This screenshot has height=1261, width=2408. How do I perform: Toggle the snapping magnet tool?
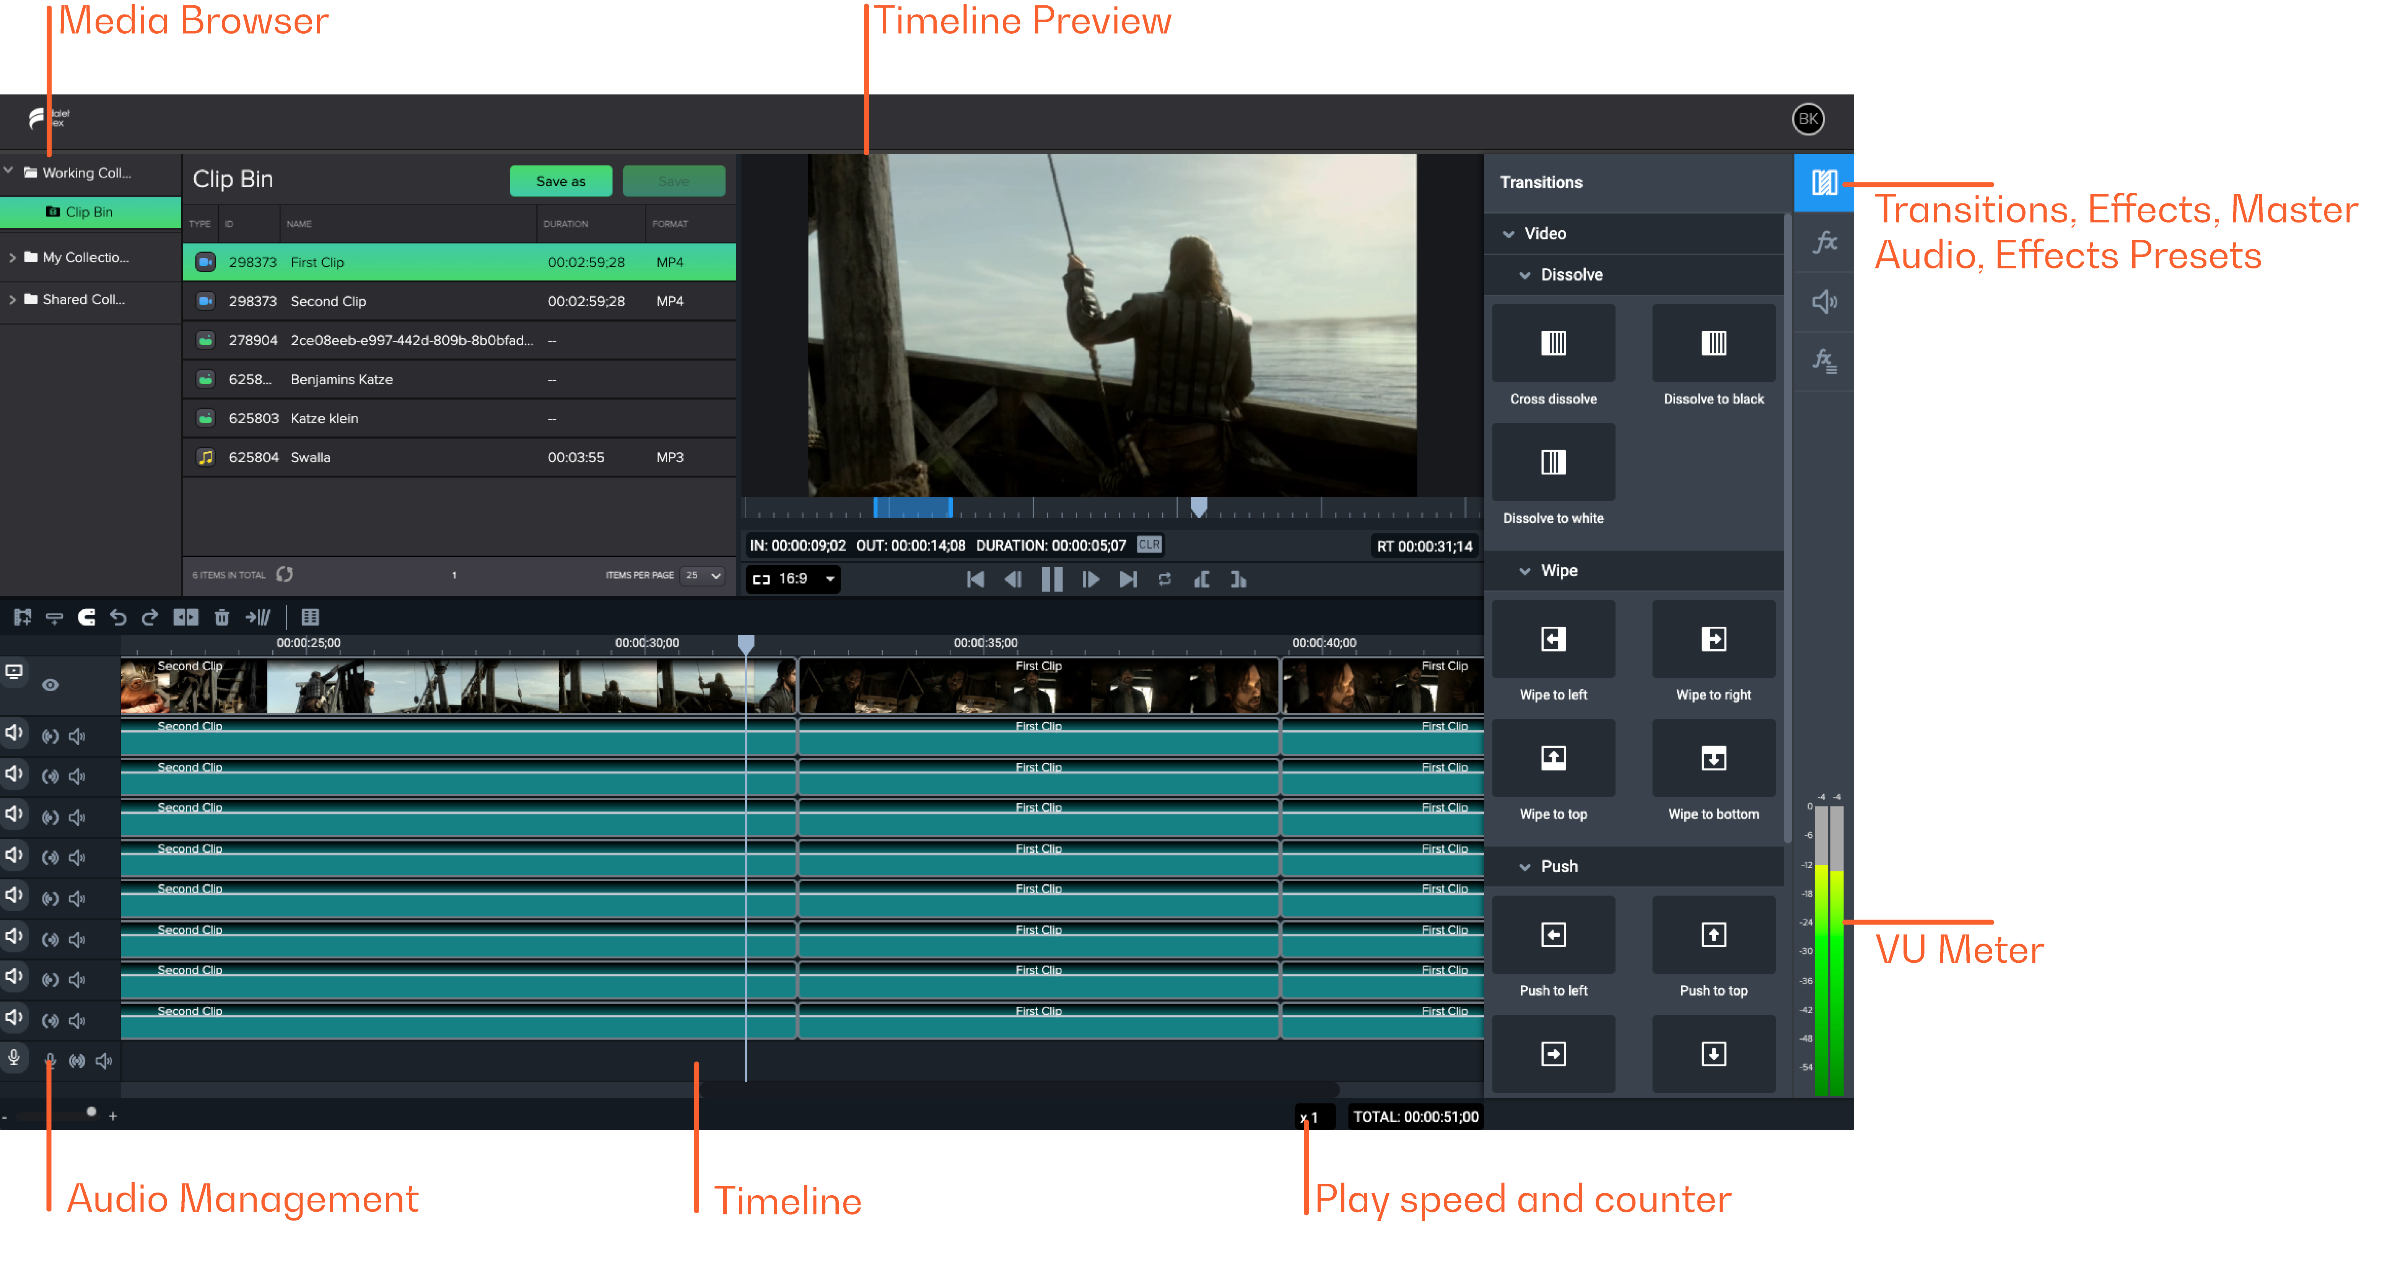(87, 617)
